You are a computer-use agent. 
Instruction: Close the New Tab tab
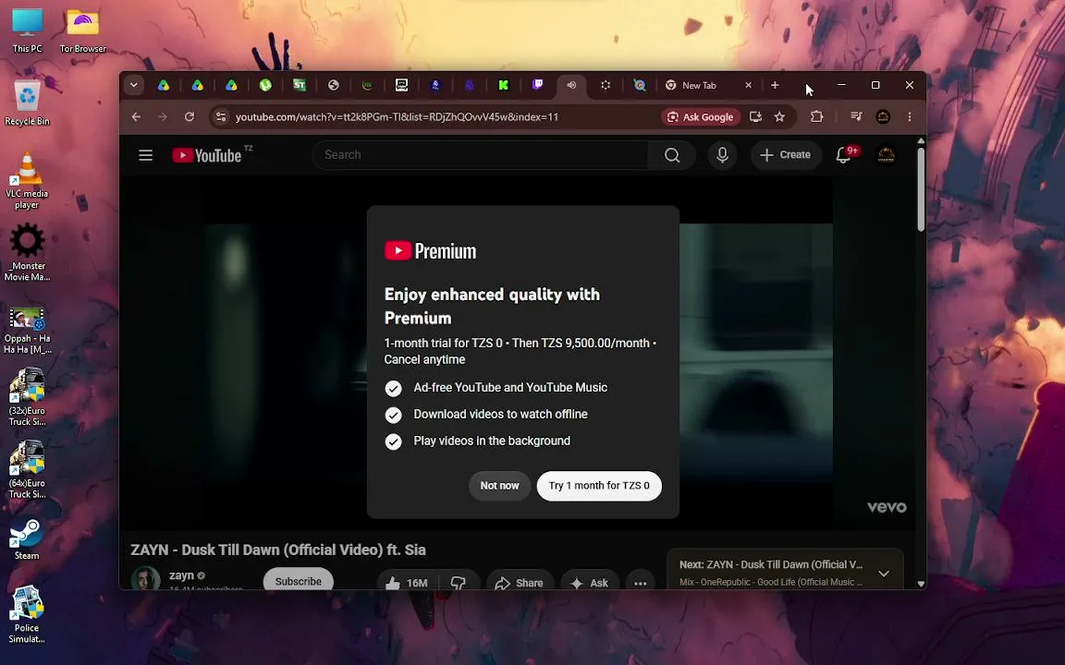tap(749, 85)
